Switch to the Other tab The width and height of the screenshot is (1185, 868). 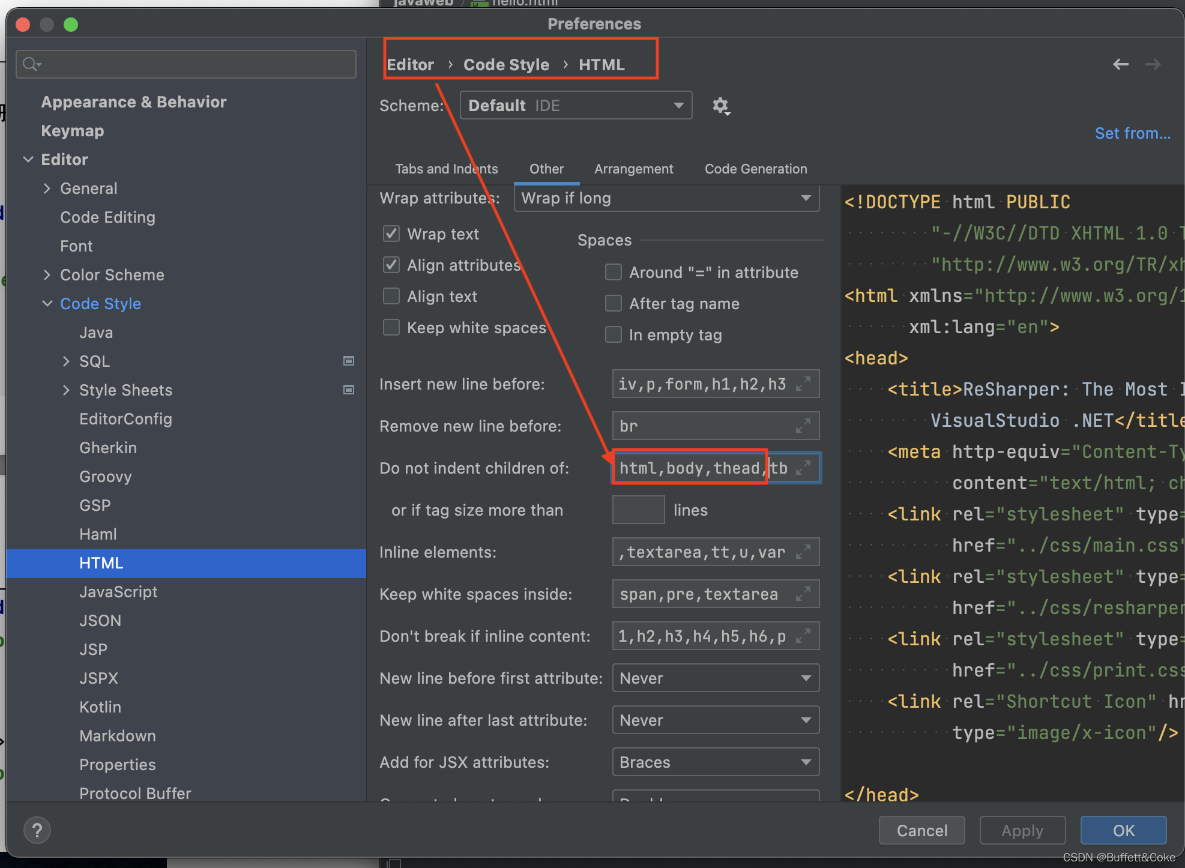(x=546, y=169)
